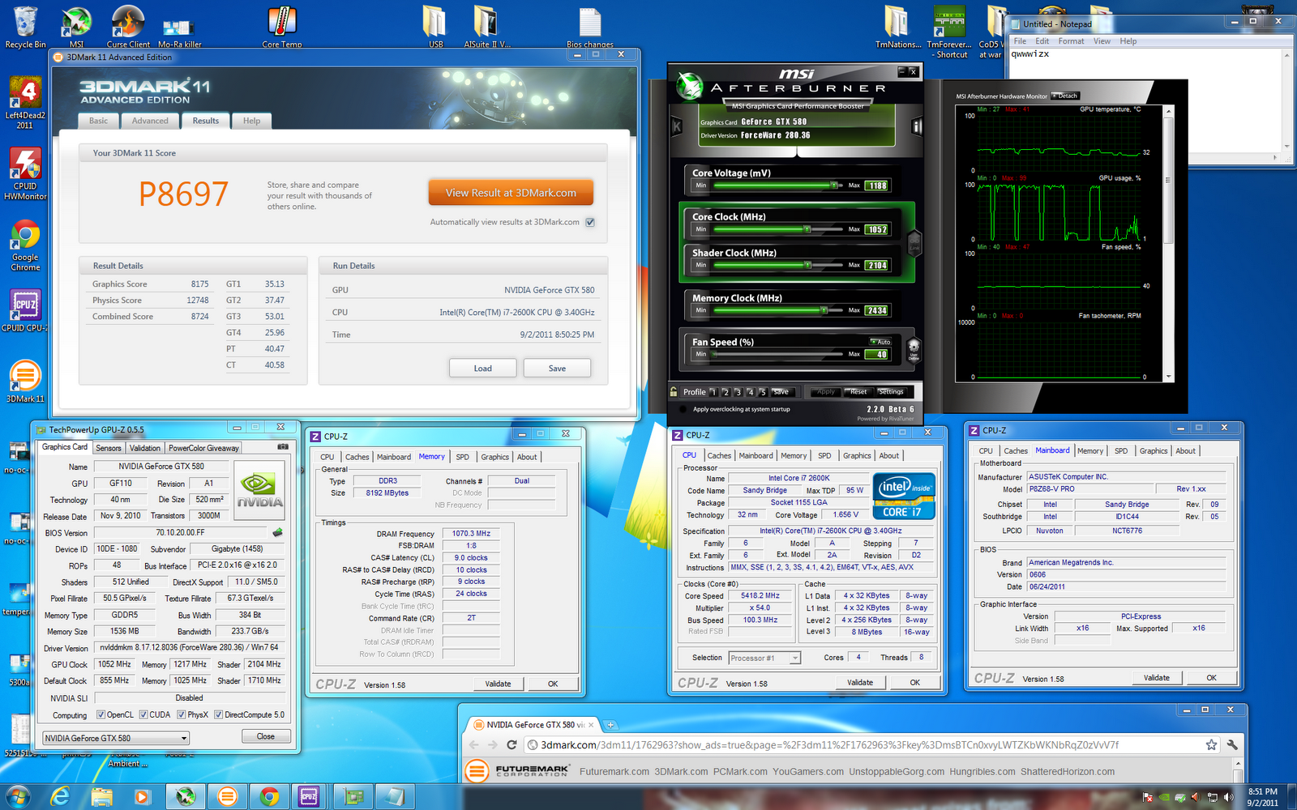Adjust Core Voltage slider handle
This screenshot has height=810, width=1297.
(x=833, y=185)
